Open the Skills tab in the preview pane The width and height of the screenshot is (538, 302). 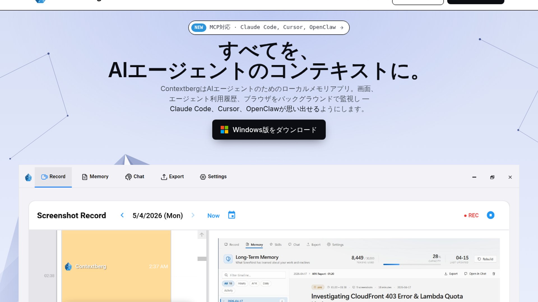(x=275, y=244)
